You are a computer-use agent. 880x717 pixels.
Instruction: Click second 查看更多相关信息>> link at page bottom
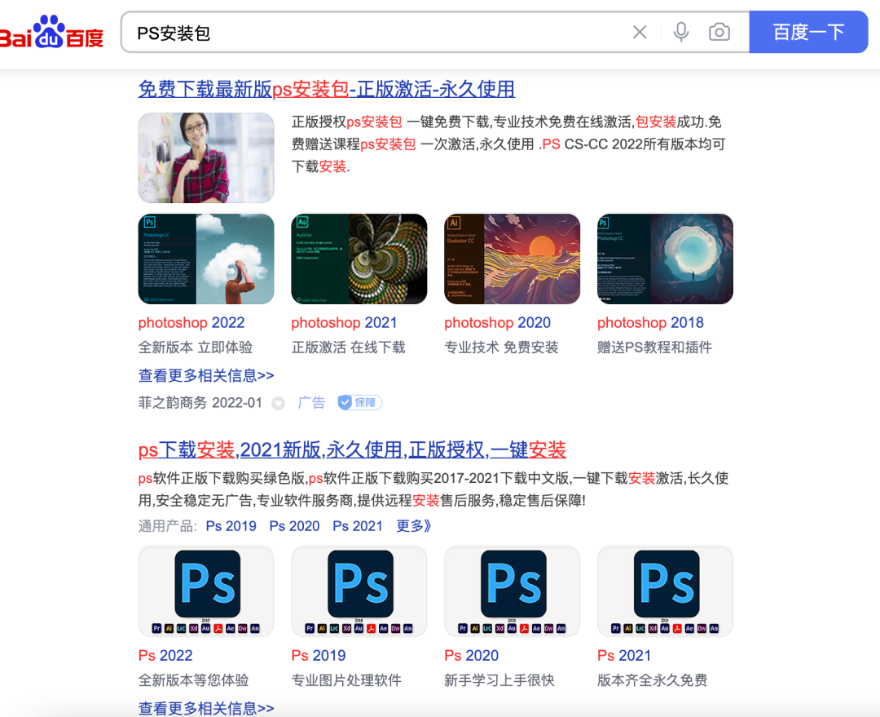pos(206,708)
